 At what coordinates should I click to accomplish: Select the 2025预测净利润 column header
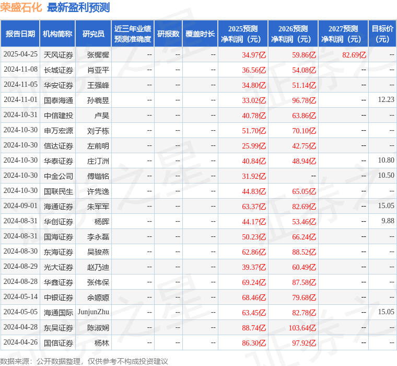coord(243,33)
